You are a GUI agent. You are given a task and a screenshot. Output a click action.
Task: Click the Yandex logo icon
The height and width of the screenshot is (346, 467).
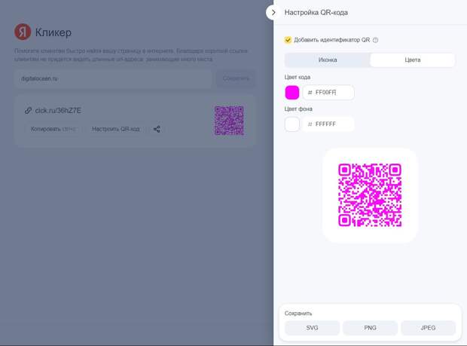tap(23, 32)
